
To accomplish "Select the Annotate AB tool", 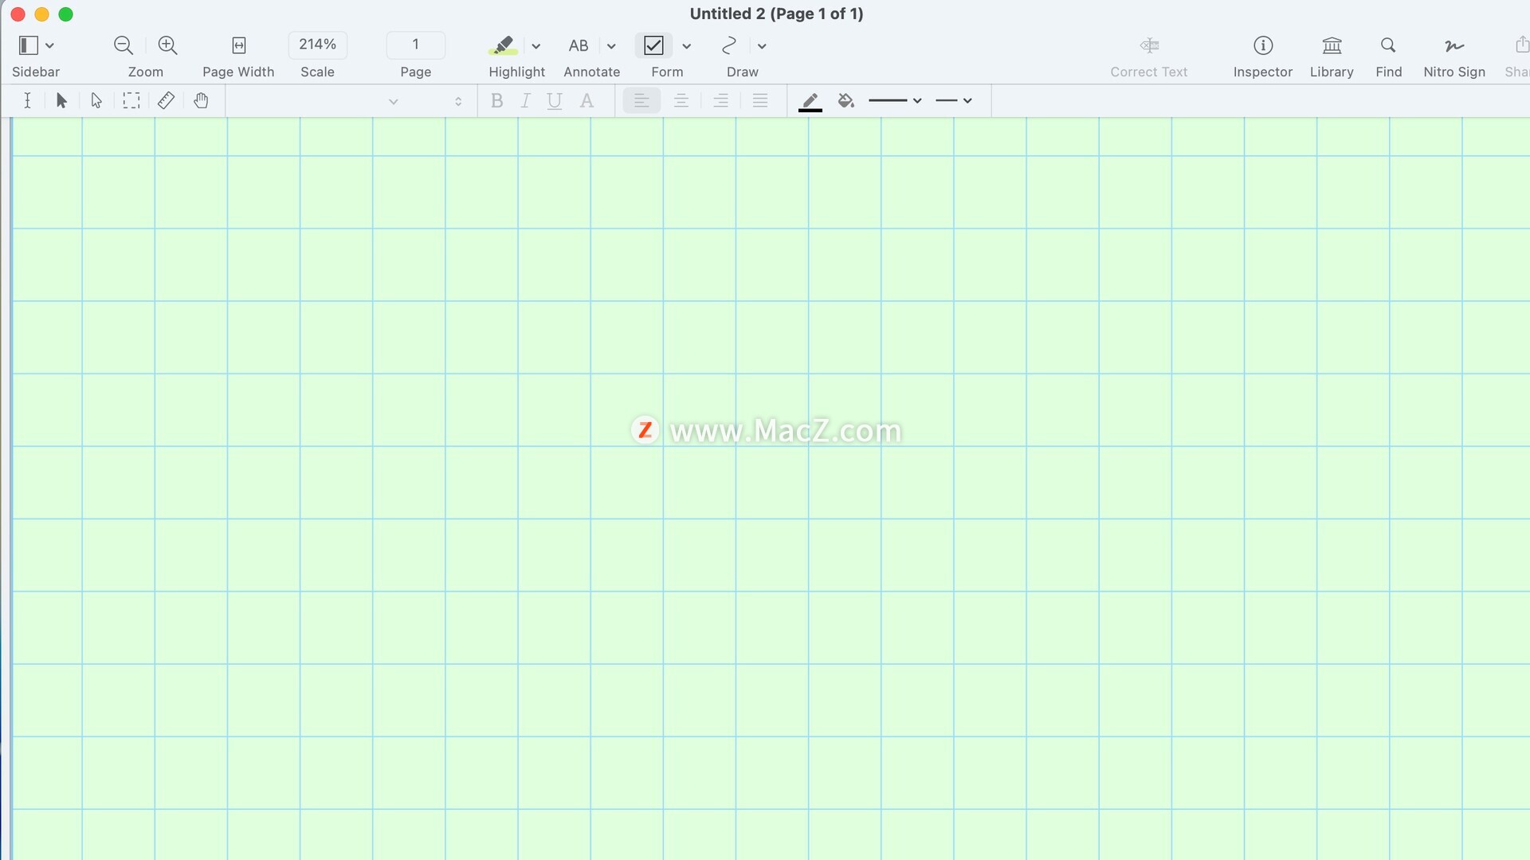I will [x=579, y=45].
